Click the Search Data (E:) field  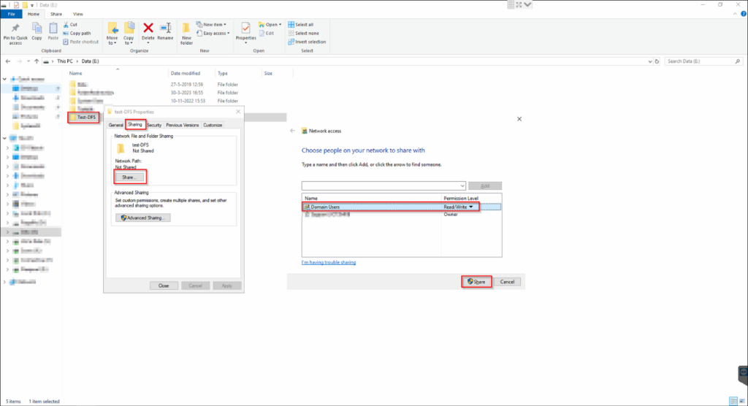[x=701, y=61]
